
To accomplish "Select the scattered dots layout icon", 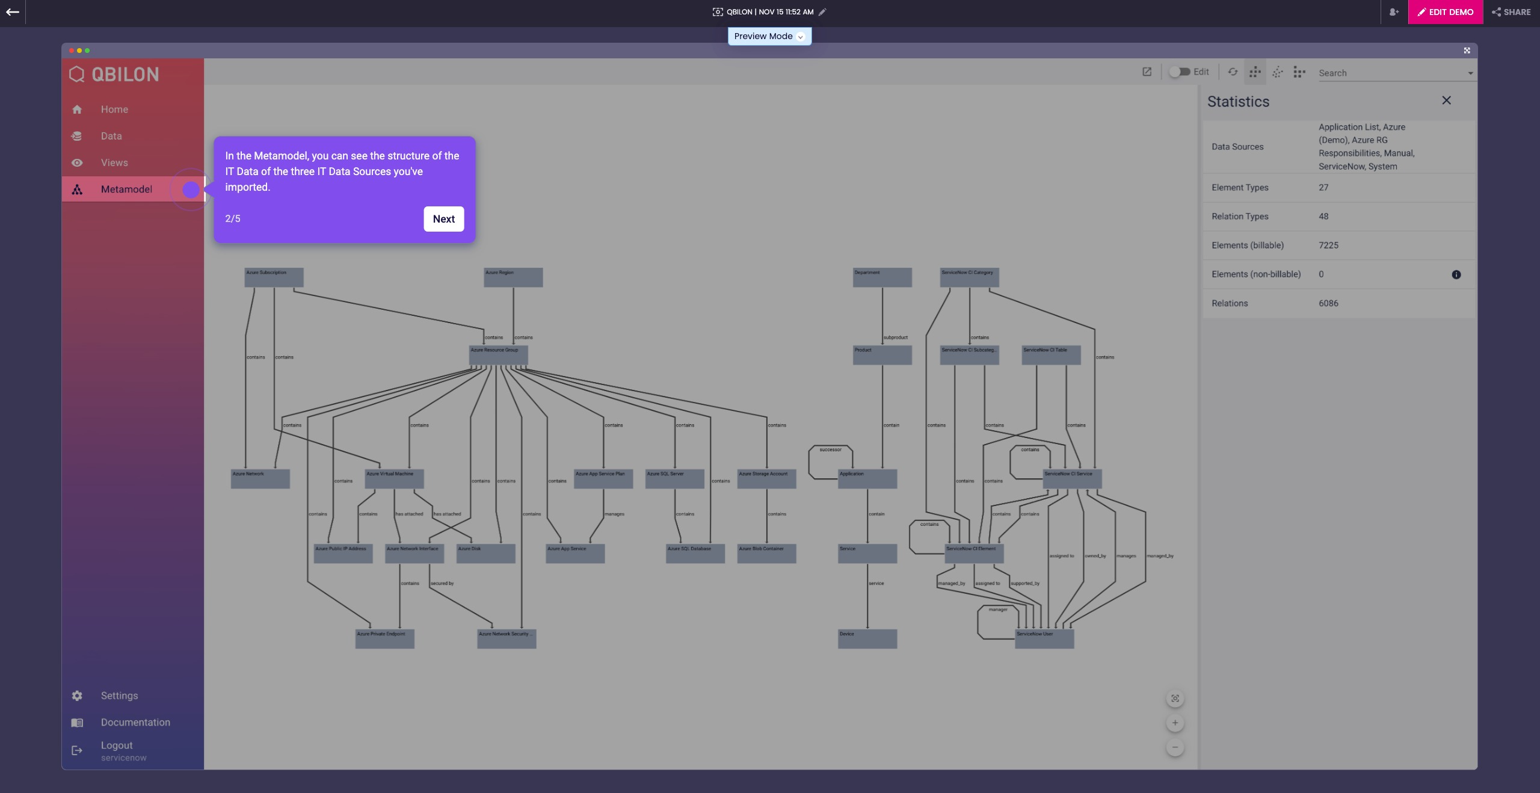I will point(1277,72).
